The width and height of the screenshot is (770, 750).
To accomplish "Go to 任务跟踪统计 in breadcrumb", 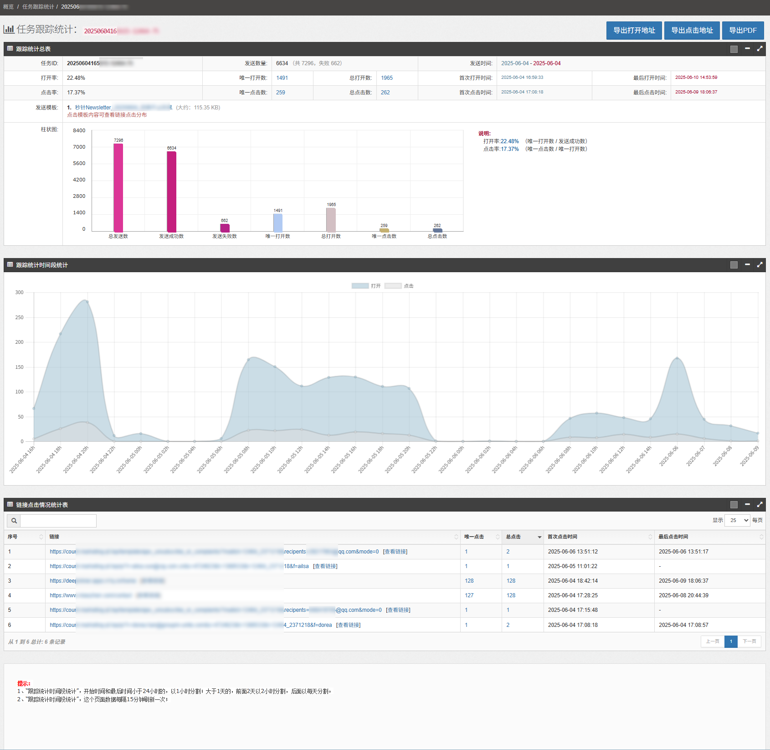I will pyautogui.click(x=38, y=7).
